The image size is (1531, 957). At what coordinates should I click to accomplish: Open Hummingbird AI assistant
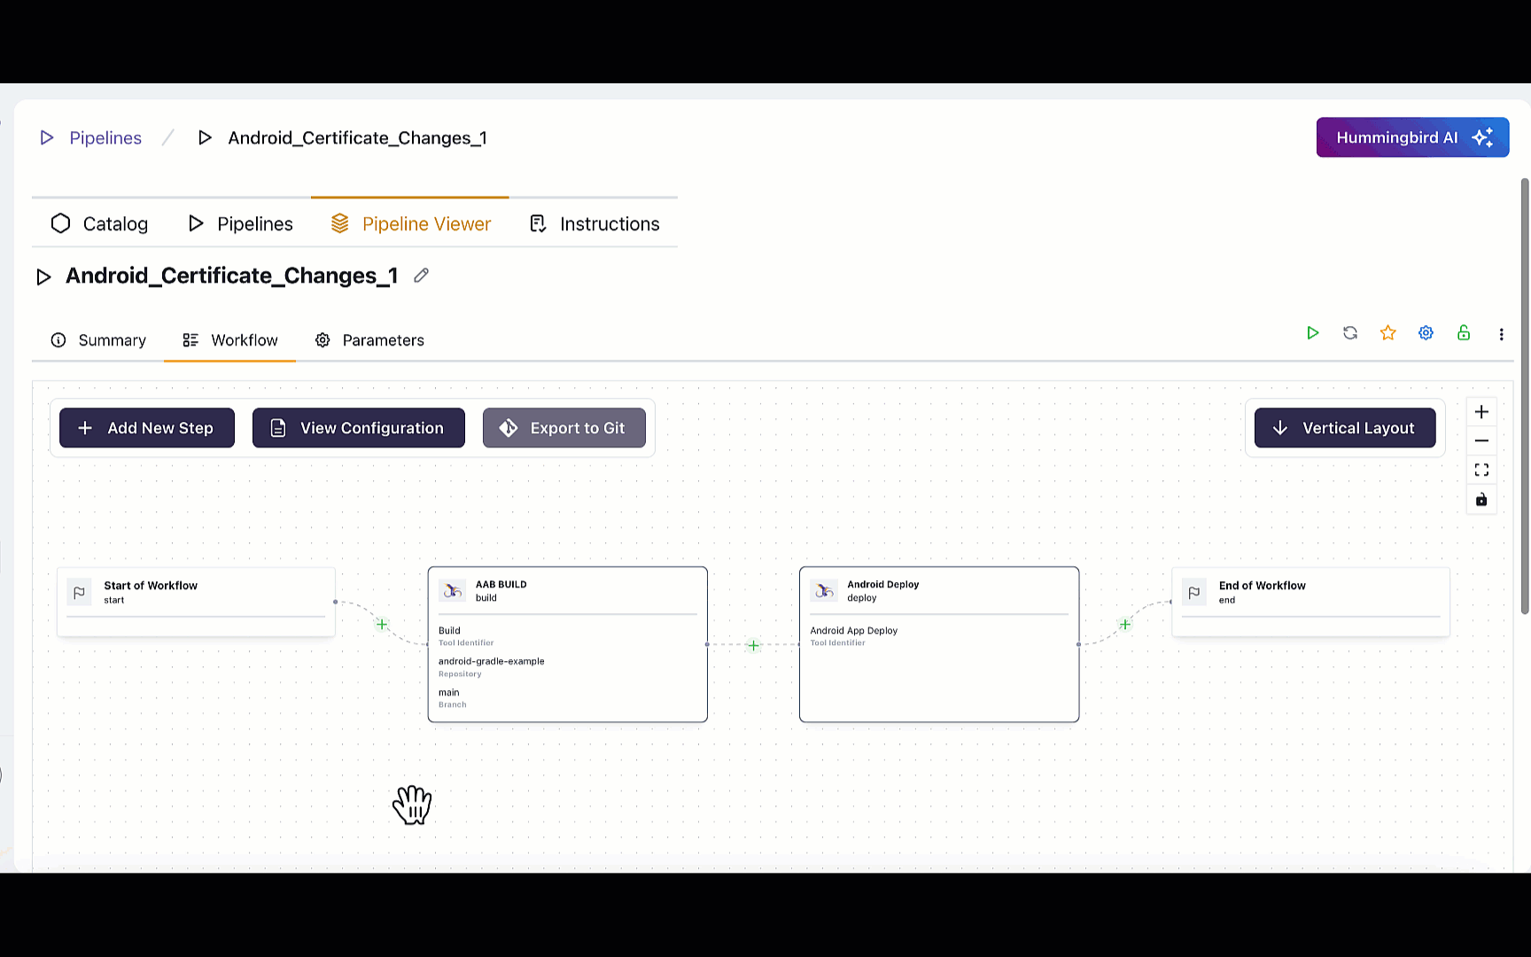point(1411,137)
